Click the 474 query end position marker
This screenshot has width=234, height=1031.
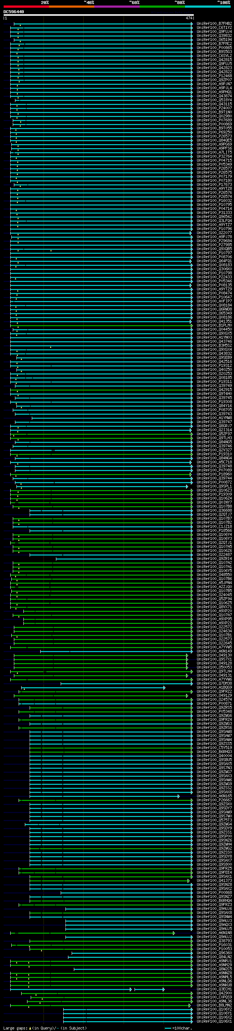click(x=189, y=18)
